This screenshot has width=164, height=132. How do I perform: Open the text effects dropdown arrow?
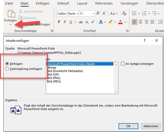tap(105, 22)
